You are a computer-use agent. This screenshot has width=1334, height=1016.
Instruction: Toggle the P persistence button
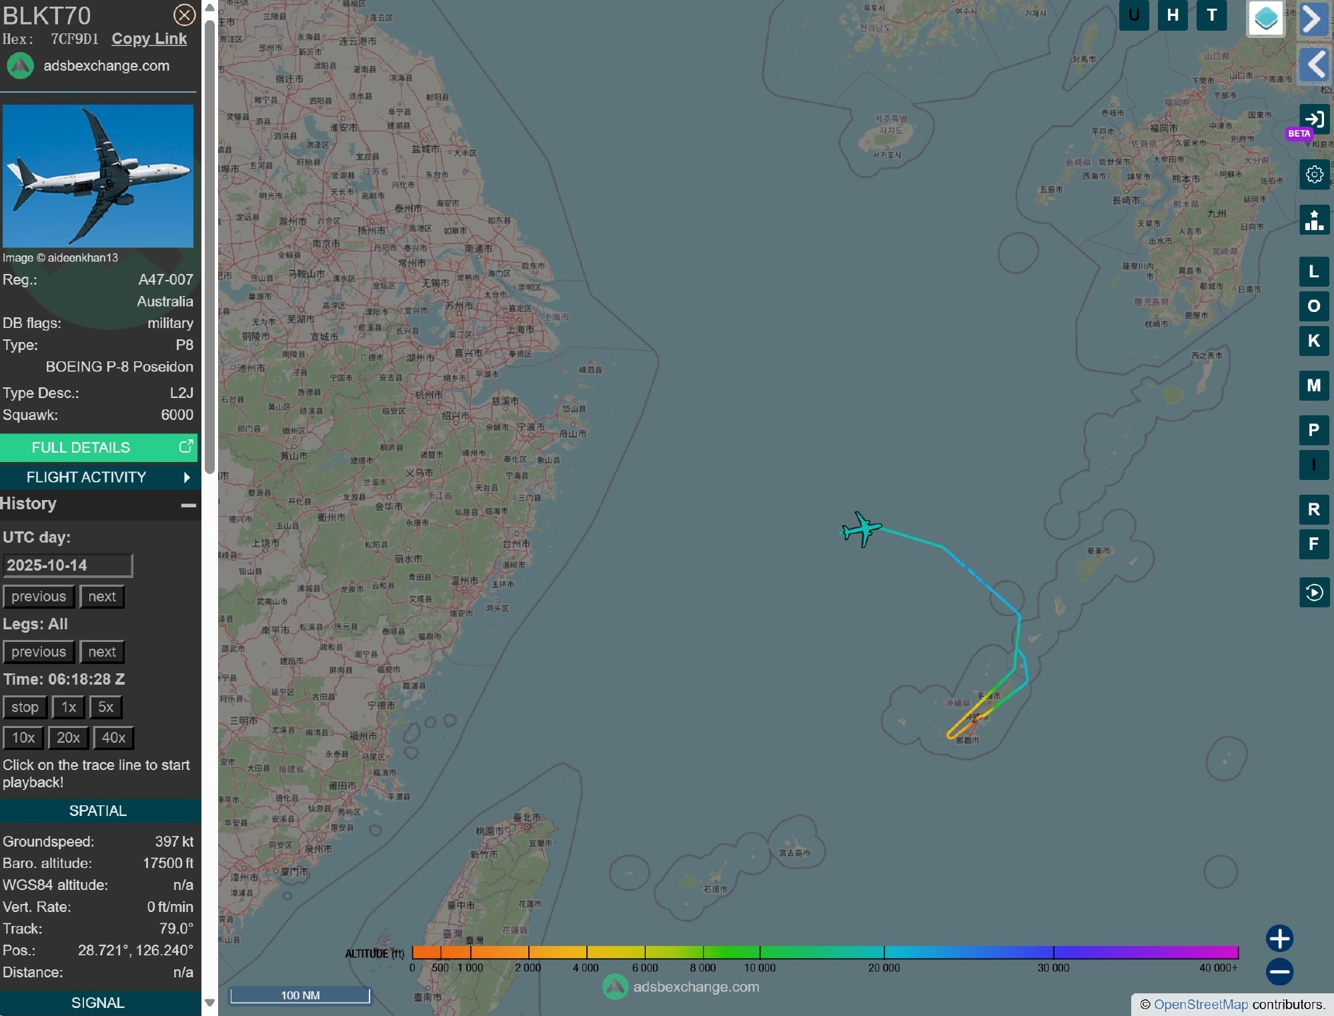[x=1314, y=430]
